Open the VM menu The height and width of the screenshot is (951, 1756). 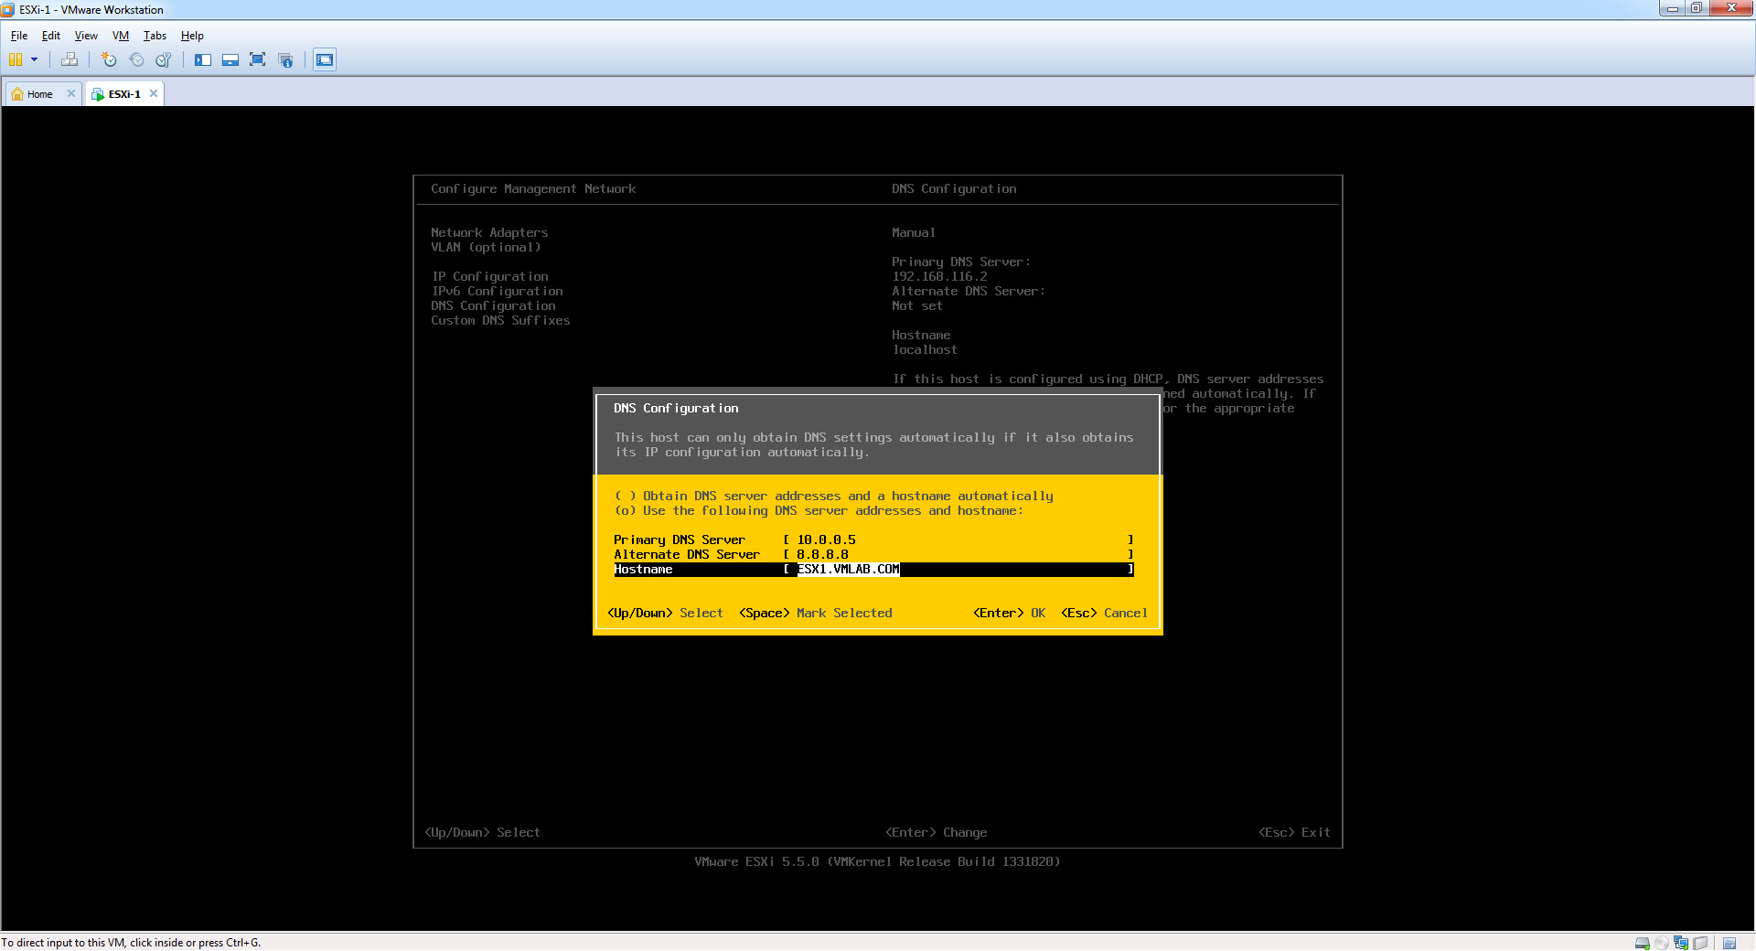click(121, 36)
